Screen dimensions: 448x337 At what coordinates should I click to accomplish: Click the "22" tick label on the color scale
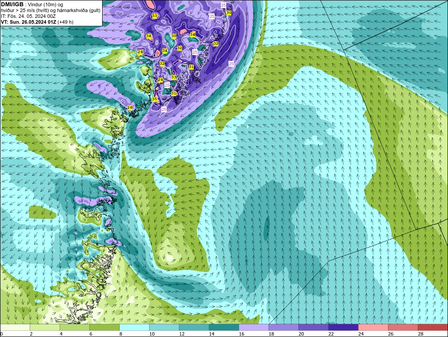(x=331, y=334)
